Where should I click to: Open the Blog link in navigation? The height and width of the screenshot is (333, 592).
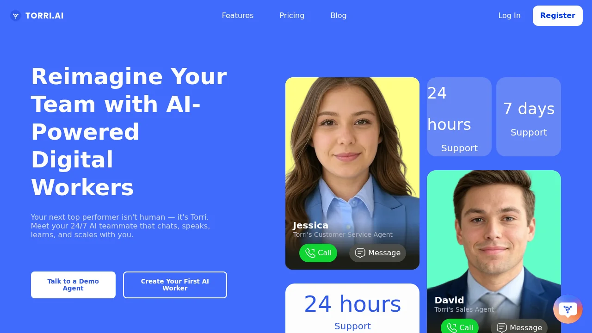pyautogui.click(x=339, y=16)
